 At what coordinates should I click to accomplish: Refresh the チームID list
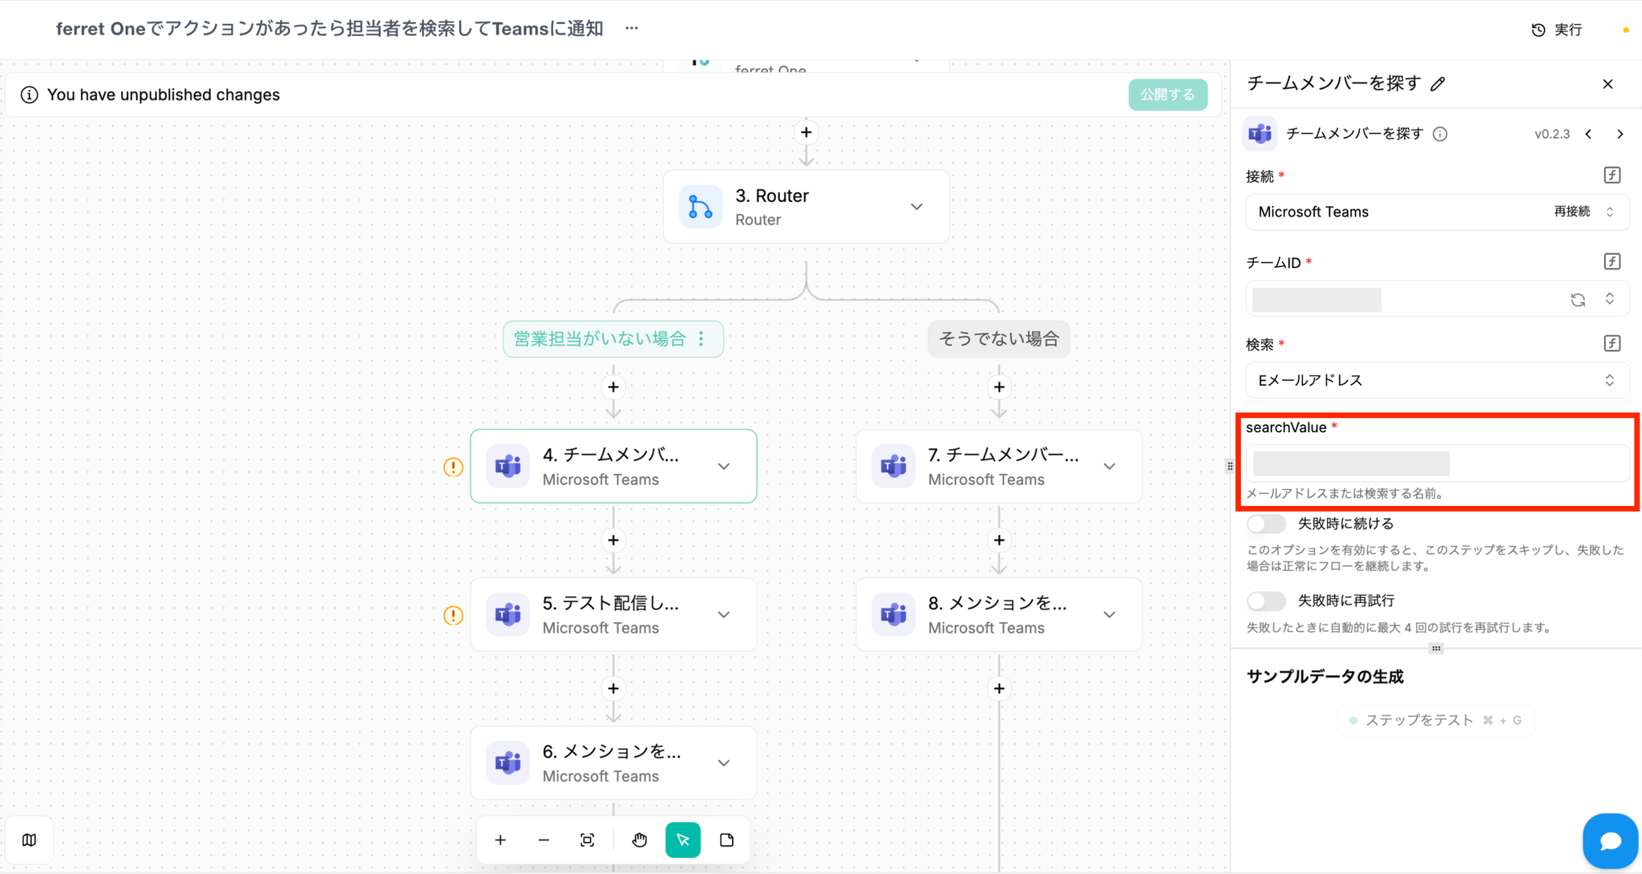[x=1577, y=300]
